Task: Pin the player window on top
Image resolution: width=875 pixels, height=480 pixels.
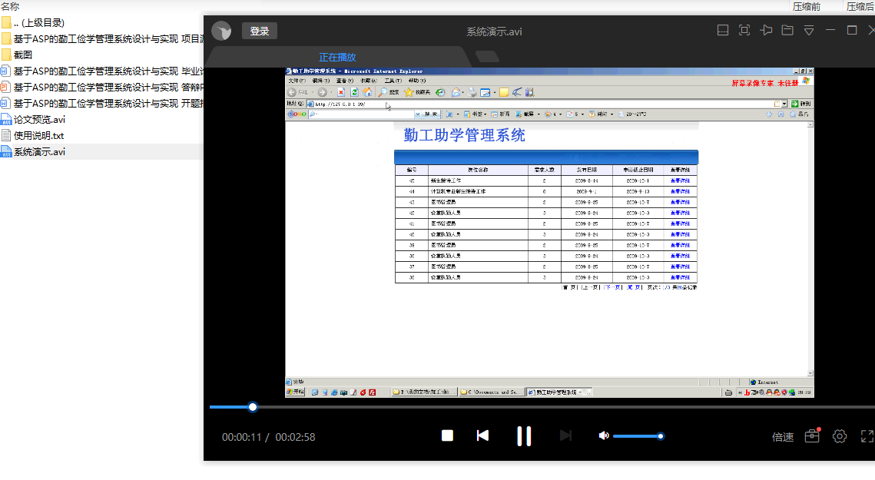Action: pyautogui.click(x=766, y=30)
